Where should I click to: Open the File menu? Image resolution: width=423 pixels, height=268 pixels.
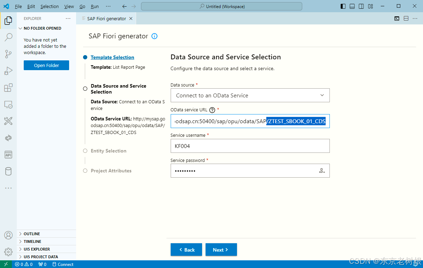click(18, 6)
